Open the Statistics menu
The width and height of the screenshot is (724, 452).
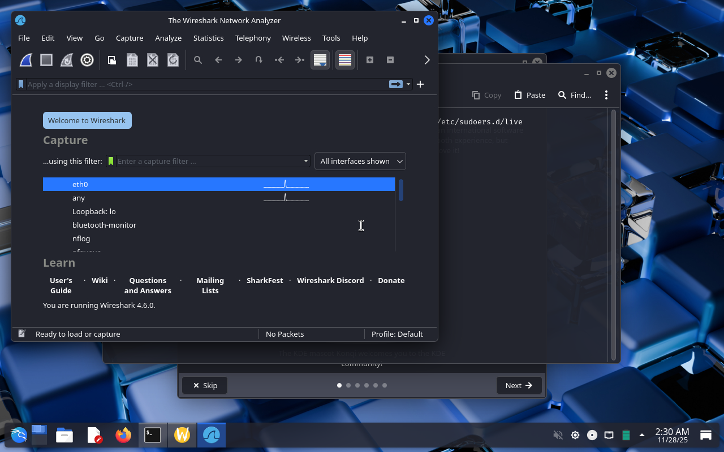(208, 38)
